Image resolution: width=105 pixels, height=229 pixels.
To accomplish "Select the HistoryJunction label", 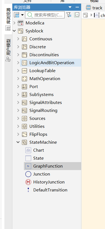I will click(x=49, y=182).
